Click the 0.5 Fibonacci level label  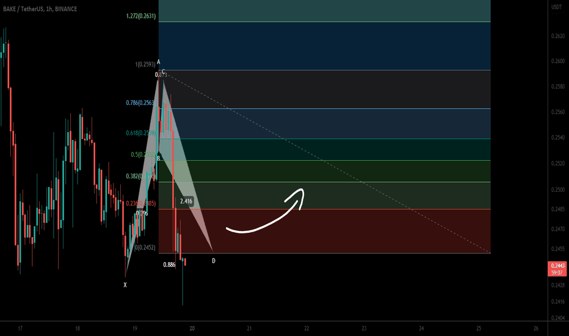tap(143, 155)
